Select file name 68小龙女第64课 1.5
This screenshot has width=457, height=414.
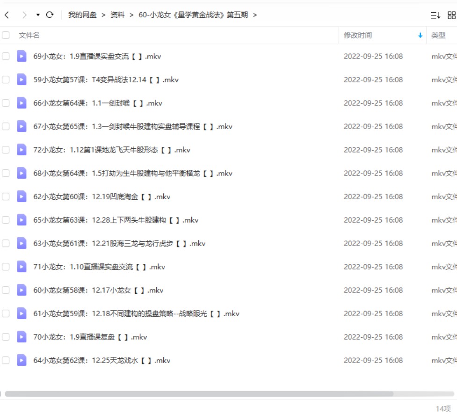pyautogui.click(x=133, y=173)
